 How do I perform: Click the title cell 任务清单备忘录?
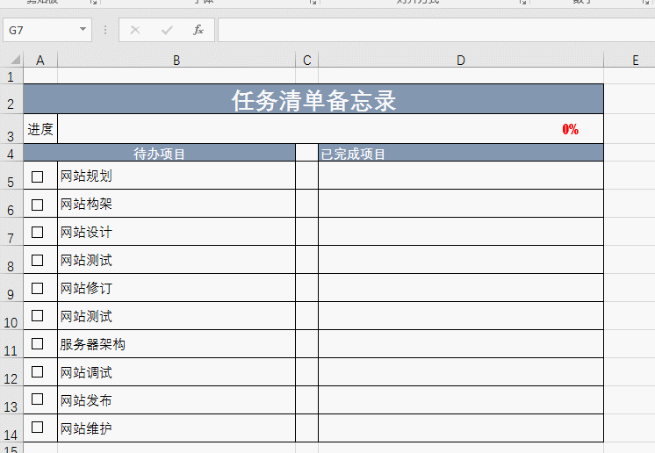(x=313, y=99)
